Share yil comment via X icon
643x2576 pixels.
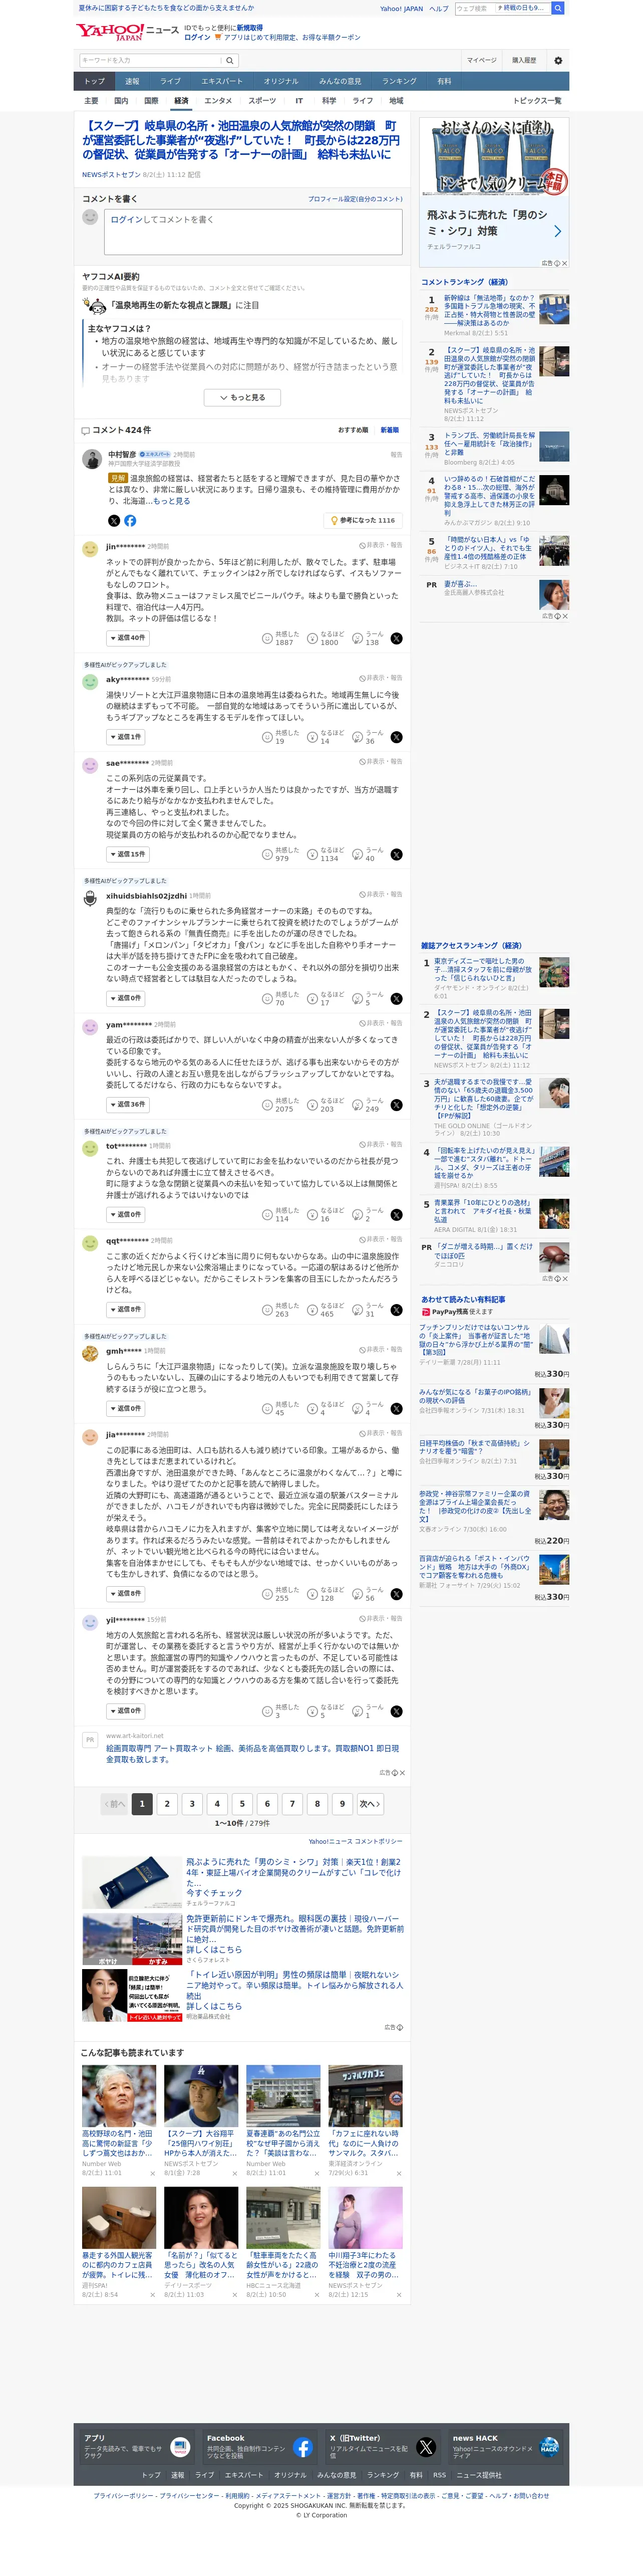coord(396,1711)
